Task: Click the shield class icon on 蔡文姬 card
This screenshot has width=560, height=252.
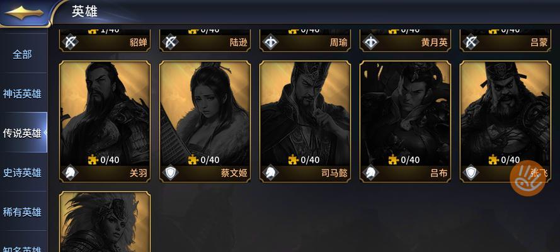Action: [x=170, y=173]
